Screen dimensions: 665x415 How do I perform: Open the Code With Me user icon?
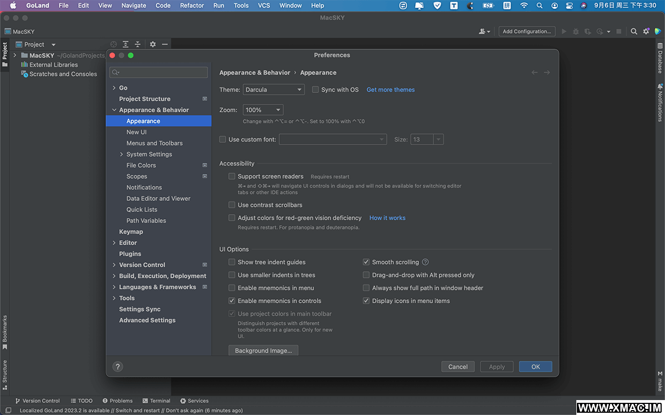pos(484,32)
